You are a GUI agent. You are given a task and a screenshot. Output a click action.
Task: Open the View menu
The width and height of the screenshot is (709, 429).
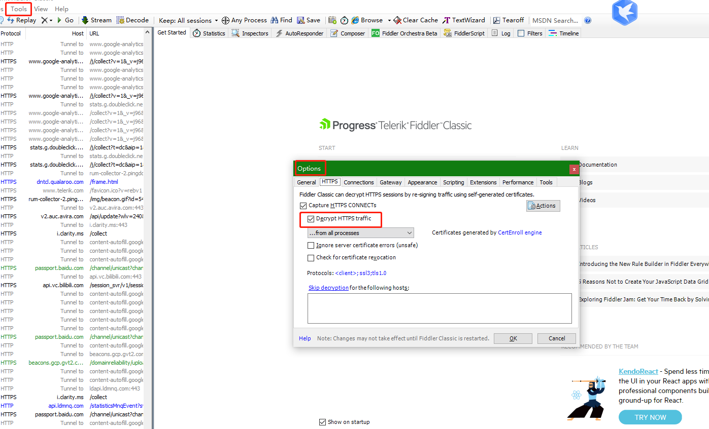click(x=41, y=9)
